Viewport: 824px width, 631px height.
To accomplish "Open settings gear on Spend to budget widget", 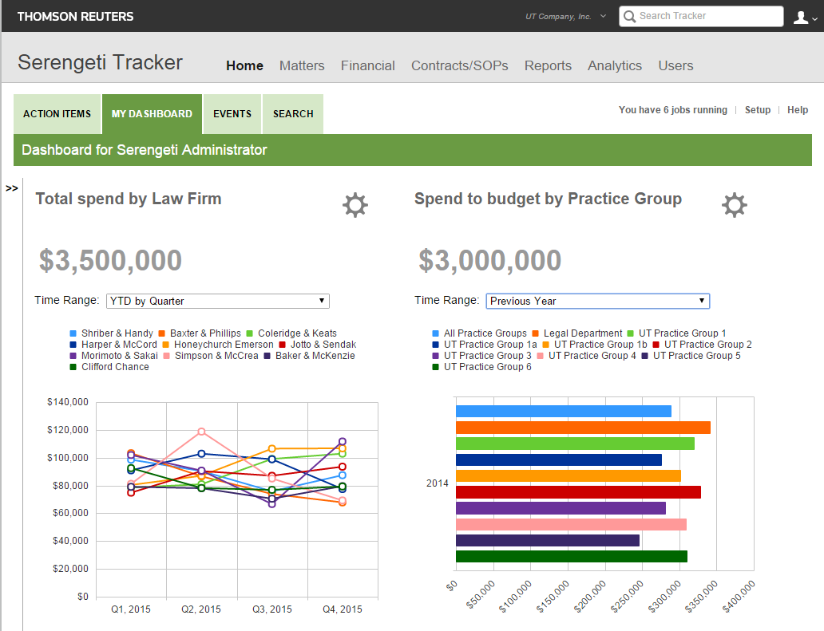I will [x=734, y=205].
